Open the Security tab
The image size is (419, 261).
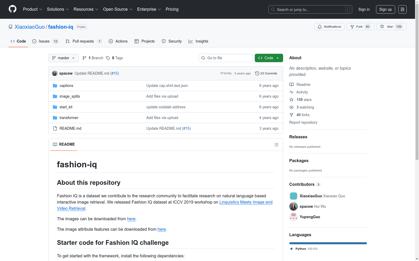172,41
